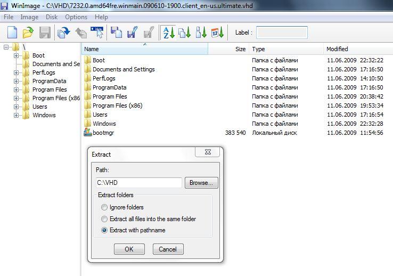Collapse the root folder tree node
The width and height of the screenshot is (393, 276).
click(x=6, y=47)
